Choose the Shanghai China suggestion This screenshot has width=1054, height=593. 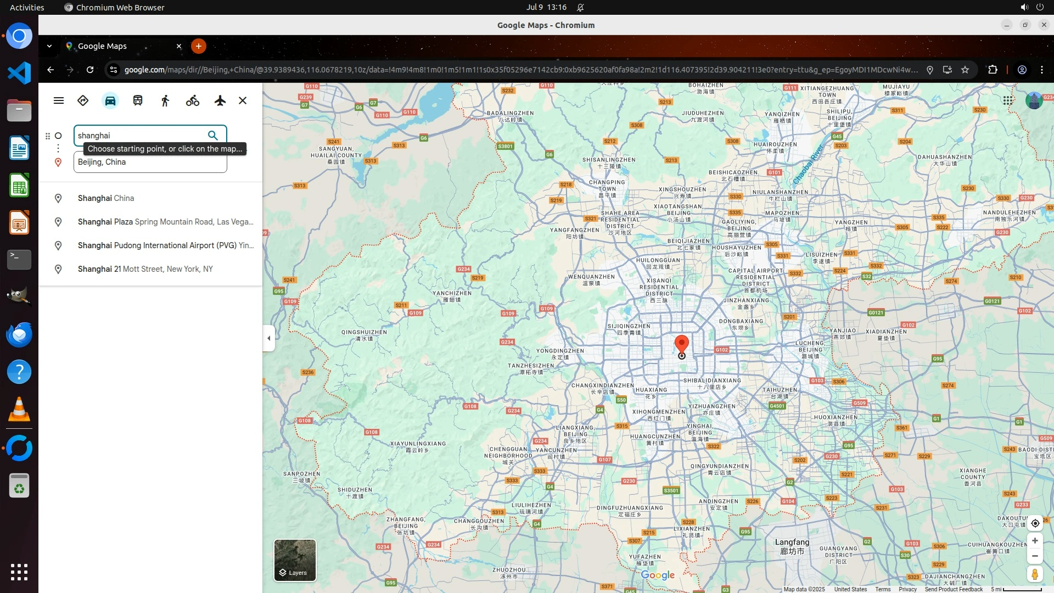[x=106, y=198]
